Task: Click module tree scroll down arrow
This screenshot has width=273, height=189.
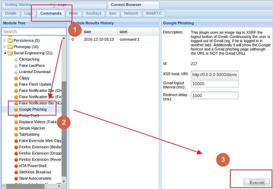Action: tap(64, 182)
